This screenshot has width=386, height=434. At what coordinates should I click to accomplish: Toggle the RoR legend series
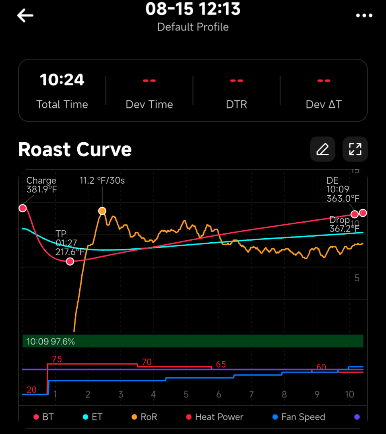pos(144,417)
